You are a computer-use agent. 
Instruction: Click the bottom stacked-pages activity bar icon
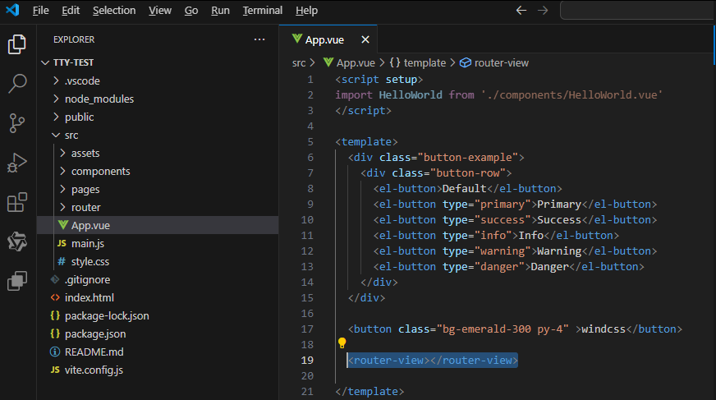click(17, 281)
